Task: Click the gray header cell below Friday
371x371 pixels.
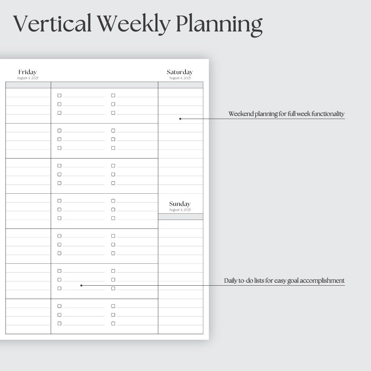Action: tap(28, 85)
